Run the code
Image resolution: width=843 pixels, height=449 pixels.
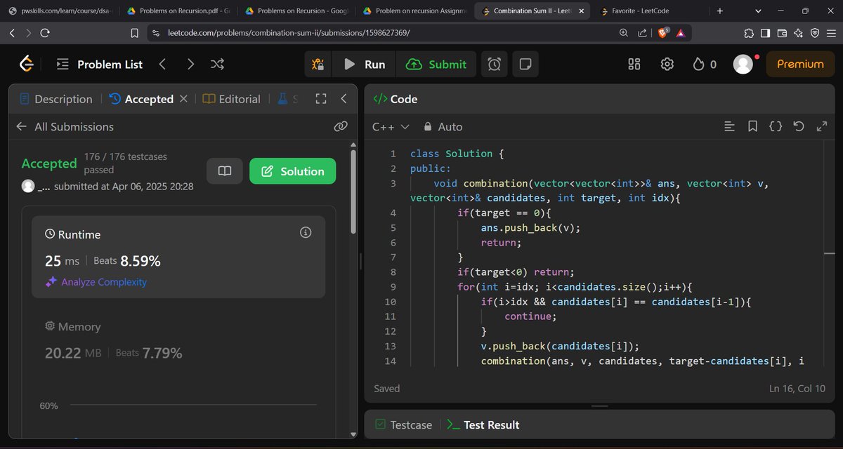[x=365, y=65]
